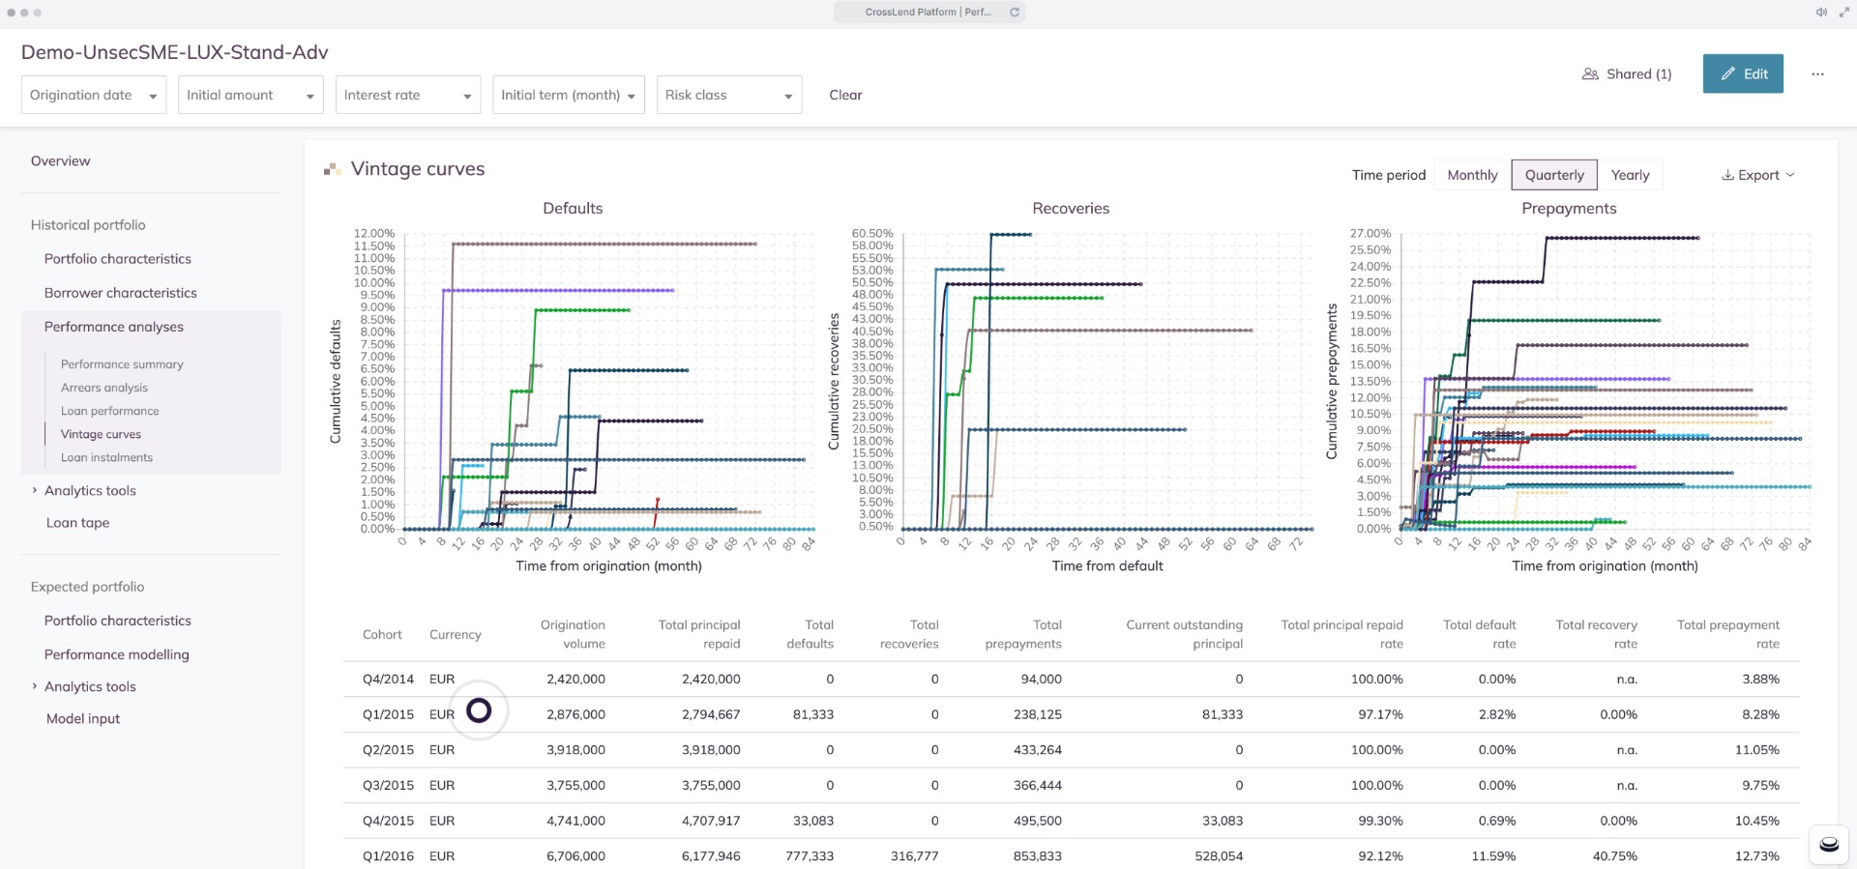Open the chat widget in bottom corner

tap(1828, 844)
